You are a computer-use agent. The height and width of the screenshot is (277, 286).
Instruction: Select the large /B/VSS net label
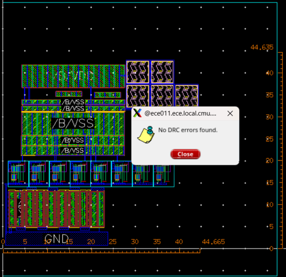[x=73, y=123]
